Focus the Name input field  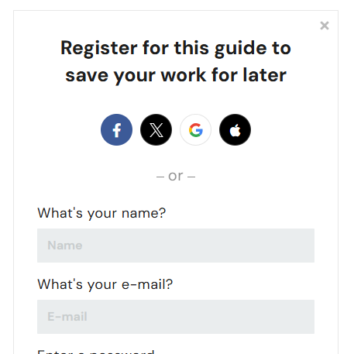tap(176, 246)
